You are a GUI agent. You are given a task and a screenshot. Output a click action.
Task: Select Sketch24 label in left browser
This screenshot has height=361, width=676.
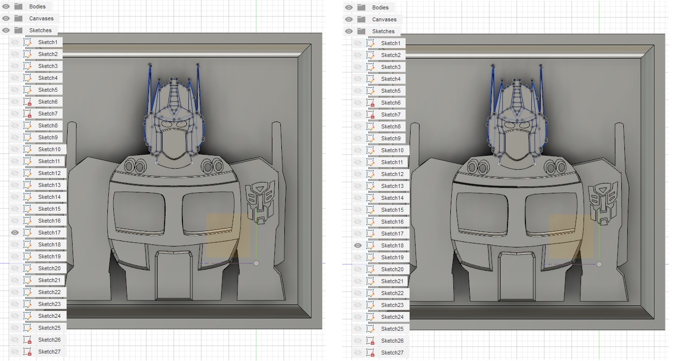point(49,316)
